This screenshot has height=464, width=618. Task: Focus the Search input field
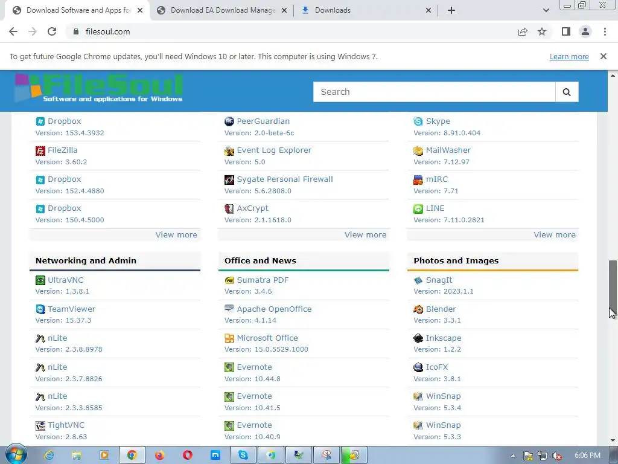(x=435, y=92)
